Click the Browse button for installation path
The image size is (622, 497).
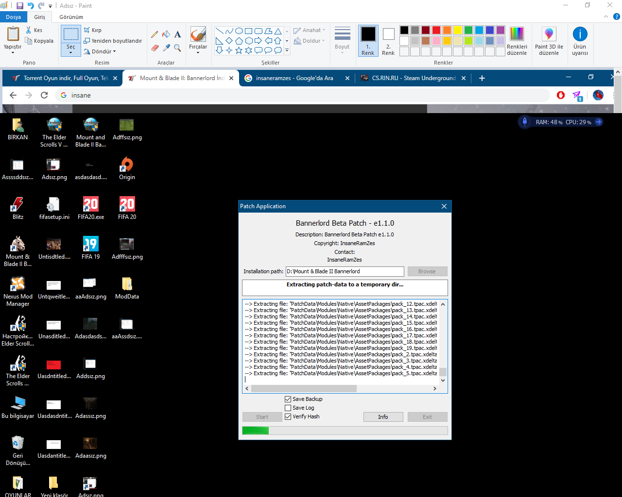click(x=427, y=271)
